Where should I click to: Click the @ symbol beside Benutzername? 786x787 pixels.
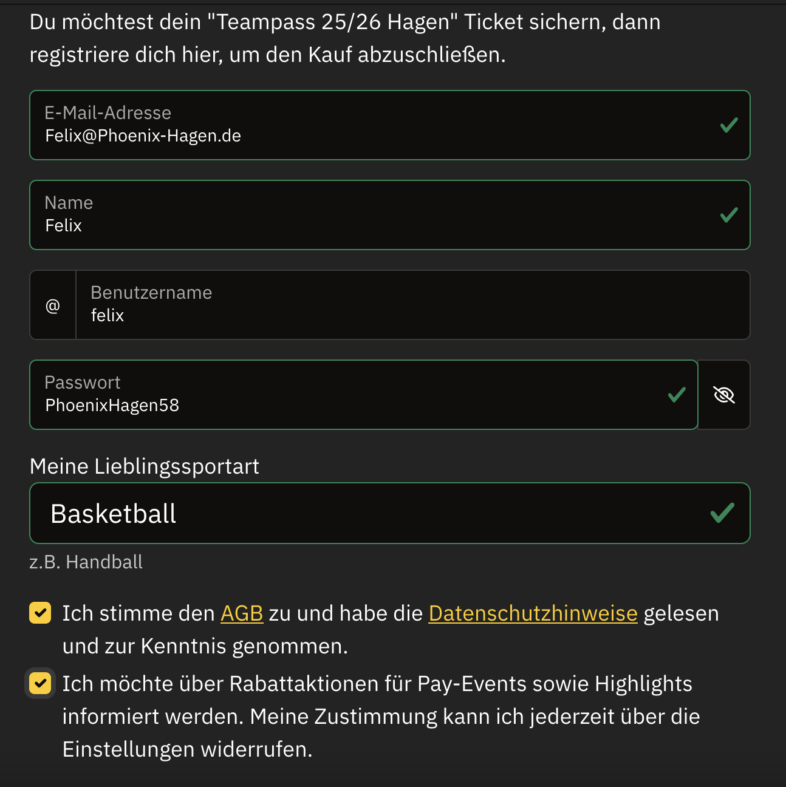(x=53, y=305)
